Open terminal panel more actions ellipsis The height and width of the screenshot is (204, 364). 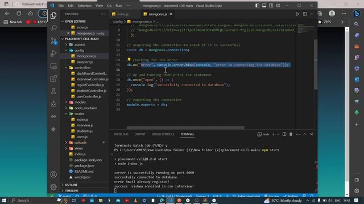pyautogui.click(x=298, y=134)
